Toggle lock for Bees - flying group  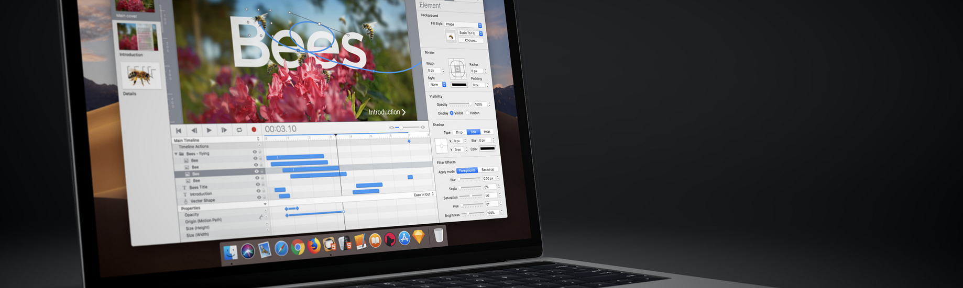pos(260,152)
